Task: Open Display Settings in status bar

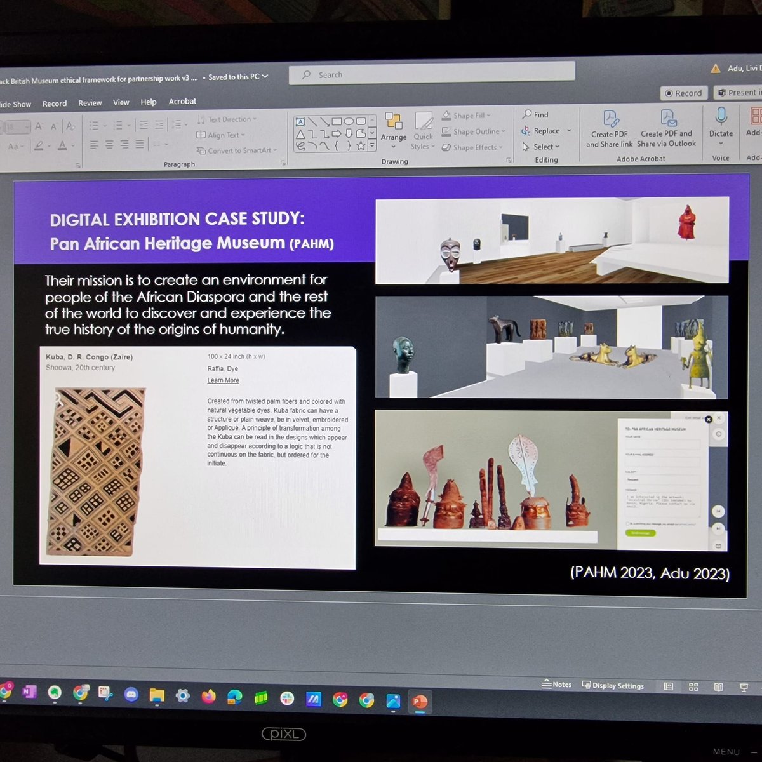Action: point(612,685)
